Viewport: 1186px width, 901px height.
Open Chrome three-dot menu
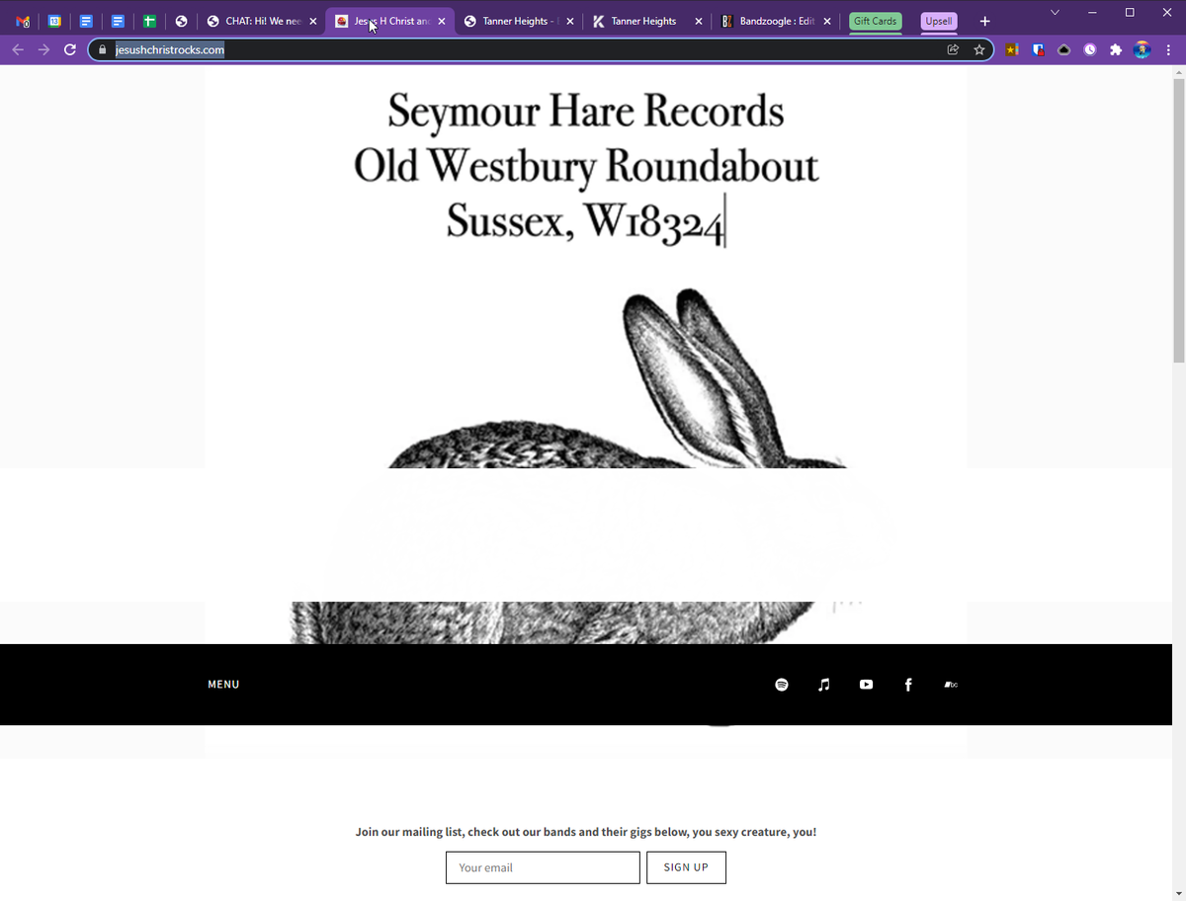(1168, 49)
